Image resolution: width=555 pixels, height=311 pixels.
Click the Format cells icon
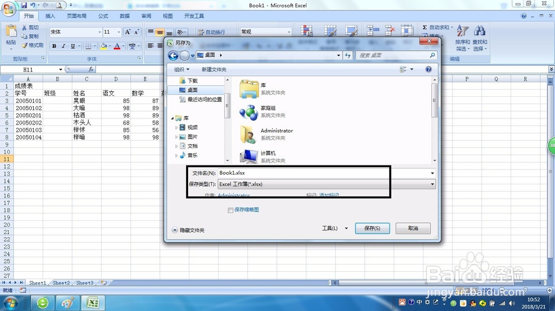coord(407,30)
